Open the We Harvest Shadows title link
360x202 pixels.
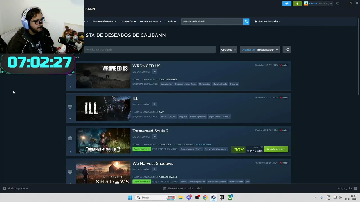click(x=153, y=163)
